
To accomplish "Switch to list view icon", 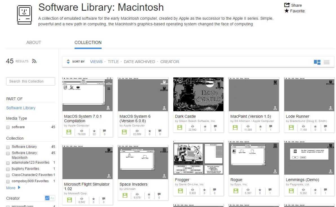I will pos(326,62).
